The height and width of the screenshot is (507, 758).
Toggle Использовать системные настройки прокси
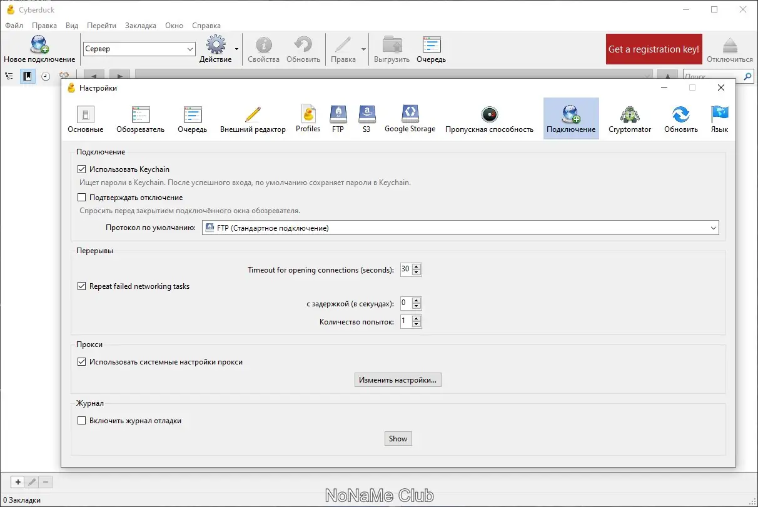(81, 362)
